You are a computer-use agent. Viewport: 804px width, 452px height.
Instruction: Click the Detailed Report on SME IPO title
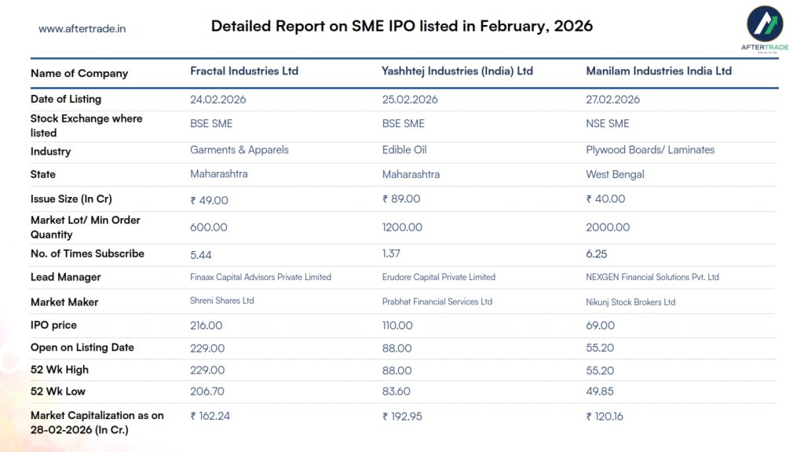(x=401, y=26)
